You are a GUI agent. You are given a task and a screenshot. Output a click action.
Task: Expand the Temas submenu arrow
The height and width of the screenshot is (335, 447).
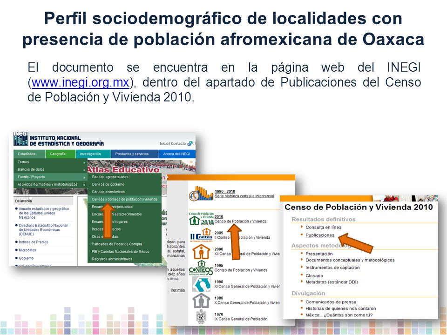(x=84, y=162)
